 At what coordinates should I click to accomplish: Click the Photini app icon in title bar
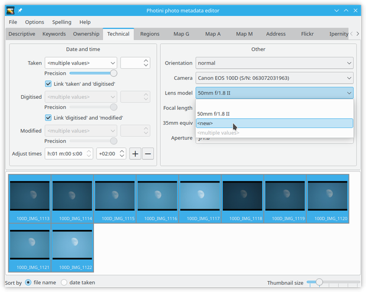pyautogui.click(x=10, y=11)
